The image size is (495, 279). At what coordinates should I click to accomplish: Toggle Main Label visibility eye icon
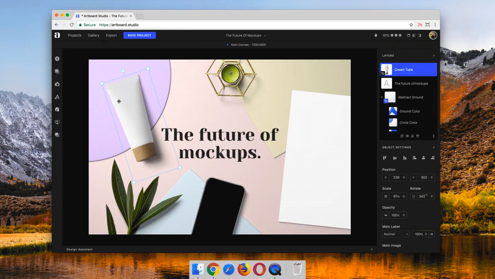[432, 234]
